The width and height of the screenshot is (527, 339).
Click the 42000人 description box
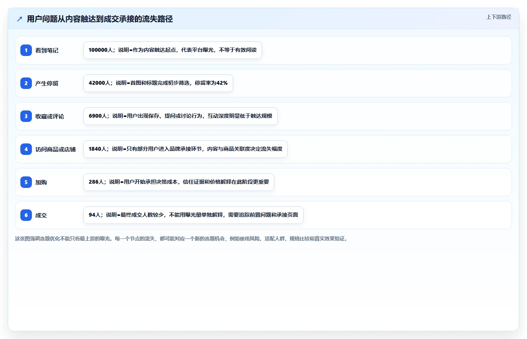point(158,83)
